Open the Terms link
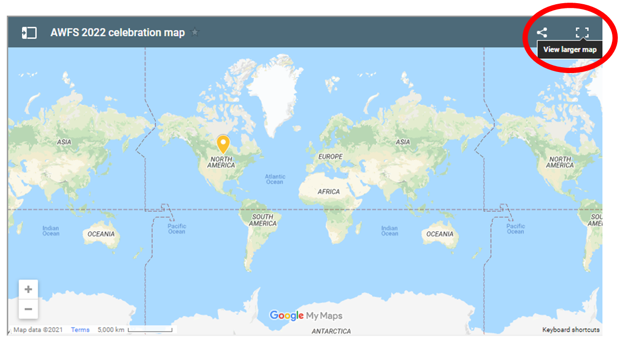Image resolution: width=622 pixels, height=345 pixels. tap(80, 330)
